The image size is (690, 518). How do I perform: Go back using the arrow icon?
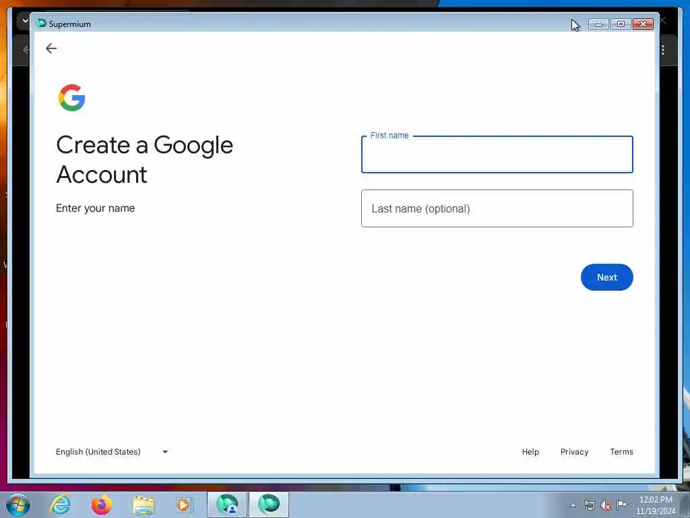(51, 49)
